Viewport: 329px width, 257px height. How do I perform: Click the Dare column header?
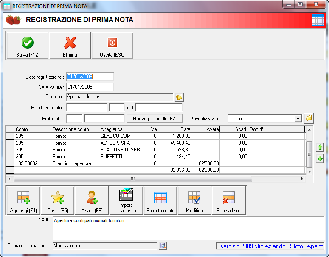pos(177,129)
